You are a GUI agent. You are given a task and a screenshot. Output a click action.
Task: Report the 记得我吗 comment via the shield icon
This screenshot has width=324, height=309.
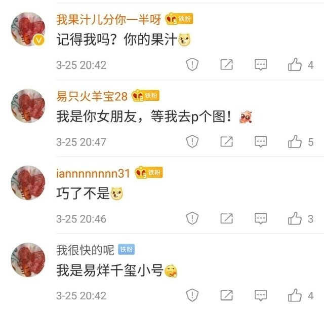point(192,64)
